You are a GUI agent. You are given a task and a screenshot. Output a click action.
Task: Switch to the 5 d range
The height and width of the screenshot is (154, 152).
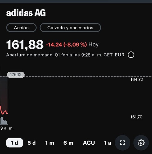(x=31, y=143)
